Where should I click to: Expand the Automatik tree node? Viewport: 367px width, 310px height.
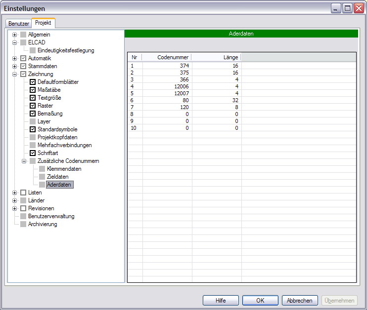tap(14, 58)
